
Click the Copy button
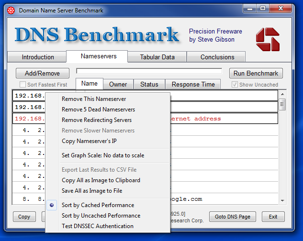tap(24, 217)
